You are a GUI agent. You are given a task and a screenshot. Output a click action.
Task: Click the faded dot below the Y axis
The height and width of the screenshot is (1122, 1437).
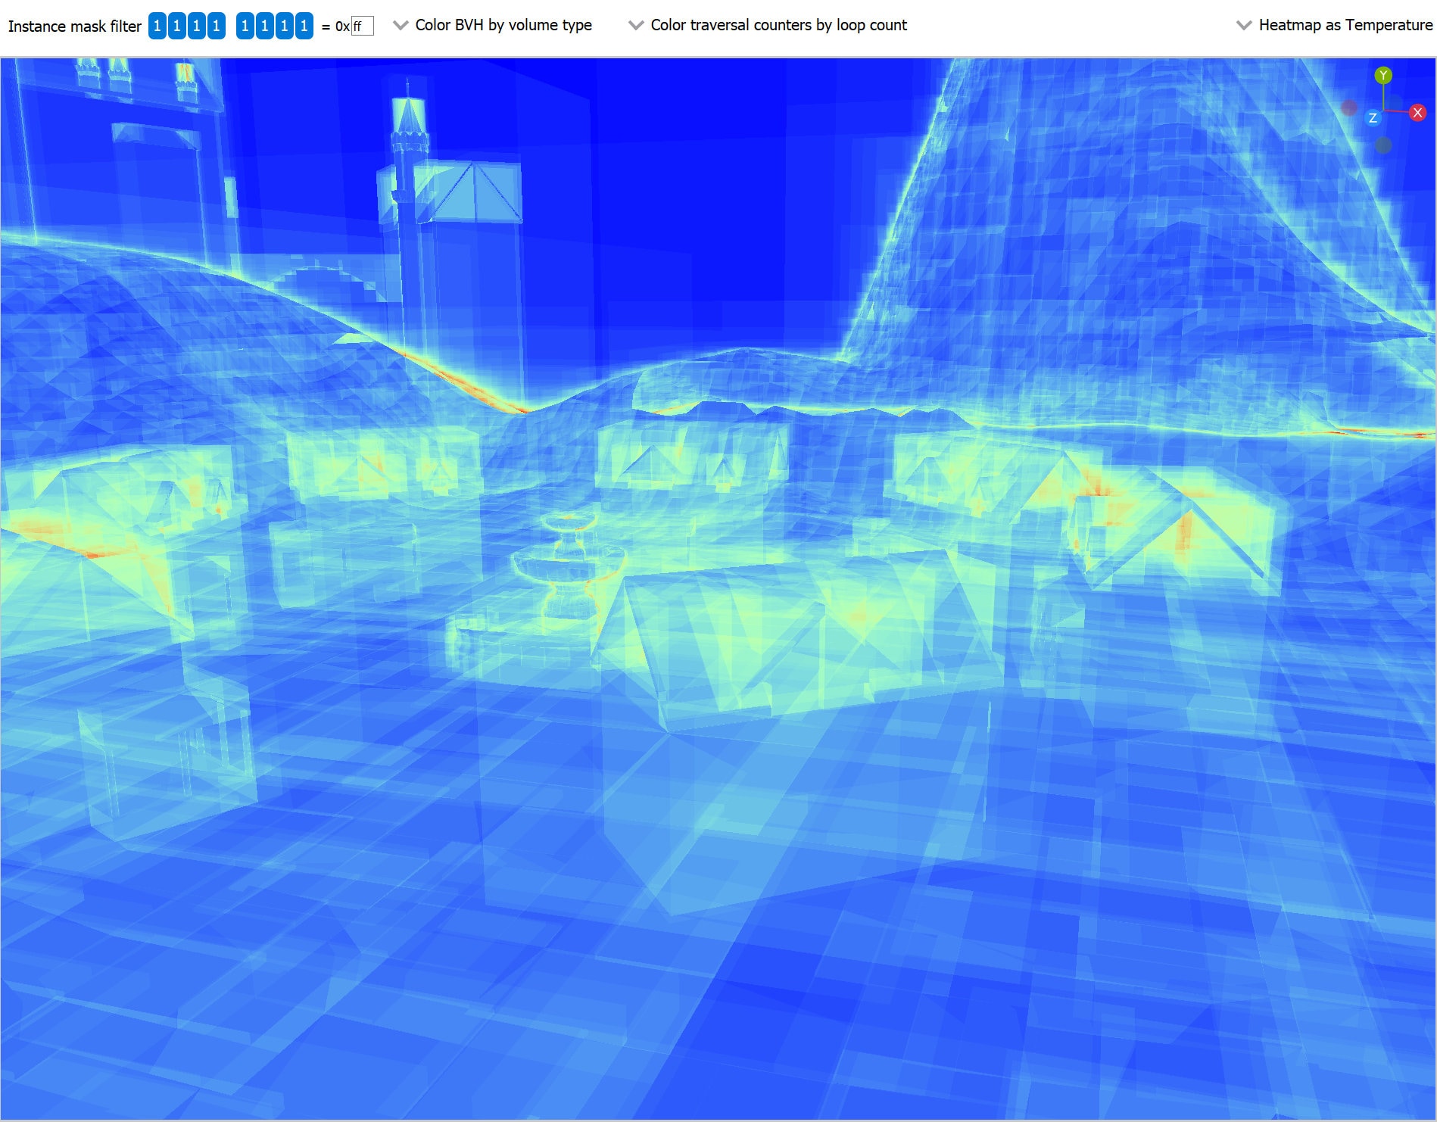pyautogui.click(x=1383, y=145)
